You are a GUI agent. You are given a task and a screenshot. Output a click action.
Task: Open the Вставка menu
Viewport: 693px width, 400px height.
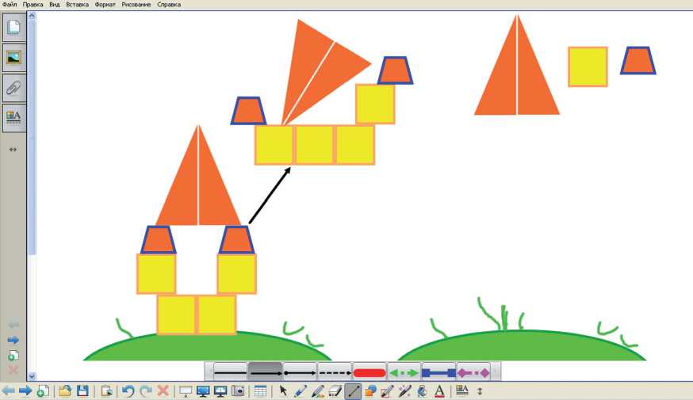pos(77,5)
